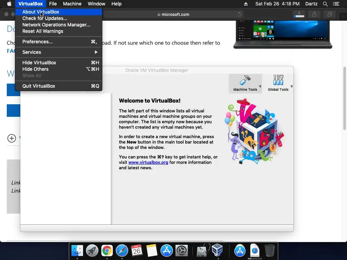347x260 pixels.
Task: Click the laptop image on the Microsoft page
Action: (x=283, y=35)
